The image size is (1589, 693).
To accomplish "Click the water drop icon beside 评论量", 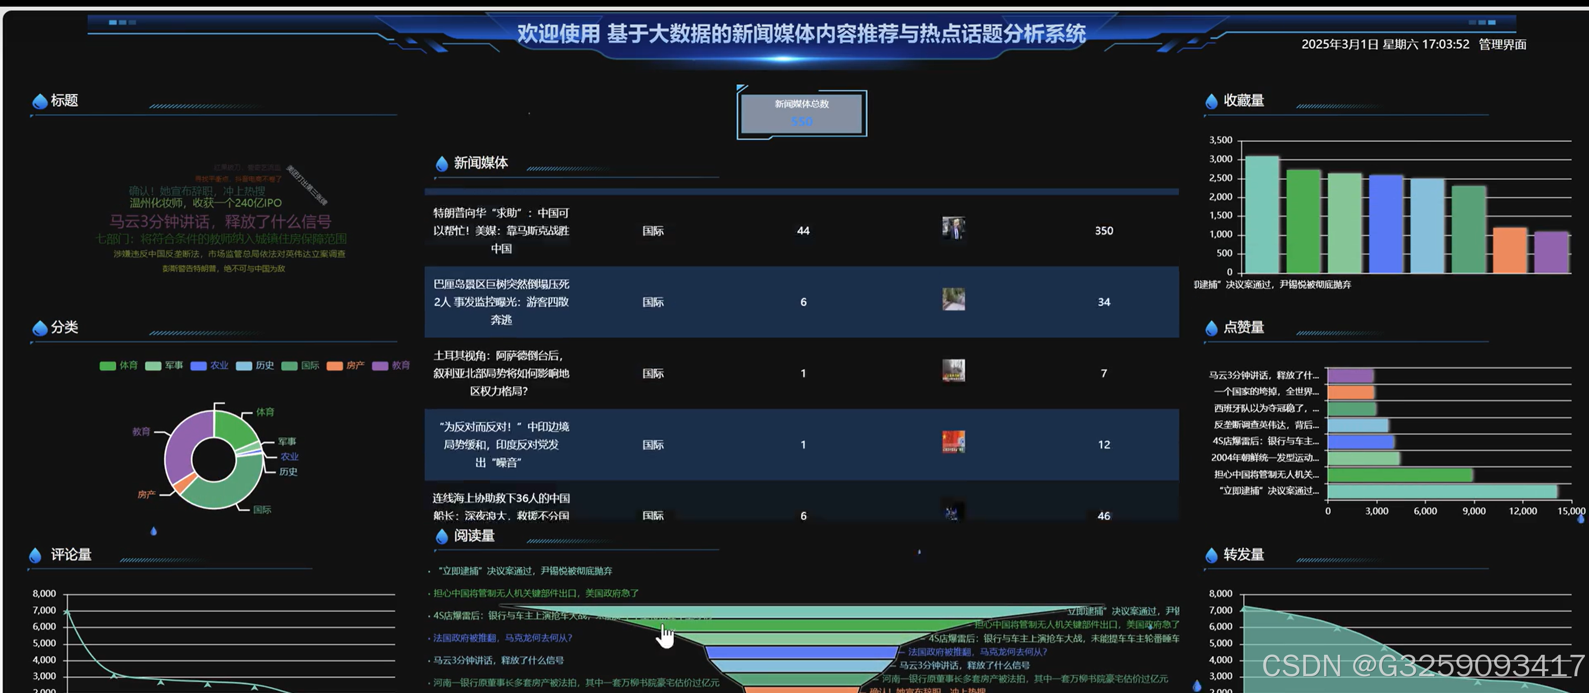I will pos(35,556).
